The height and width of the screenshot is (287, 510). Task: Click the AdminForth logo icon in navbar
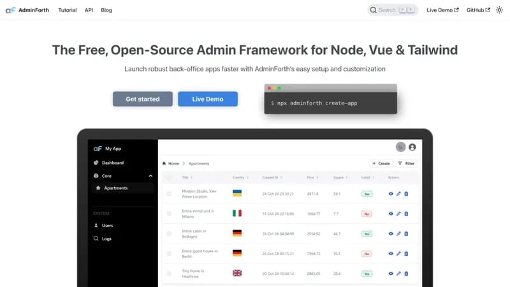10,10
